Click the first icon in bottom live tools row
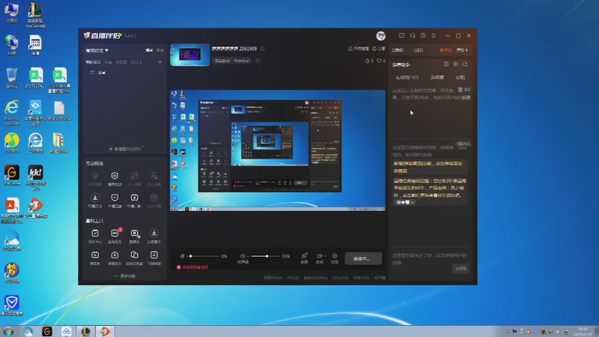The image size is (599, 337). click(95, 255)
